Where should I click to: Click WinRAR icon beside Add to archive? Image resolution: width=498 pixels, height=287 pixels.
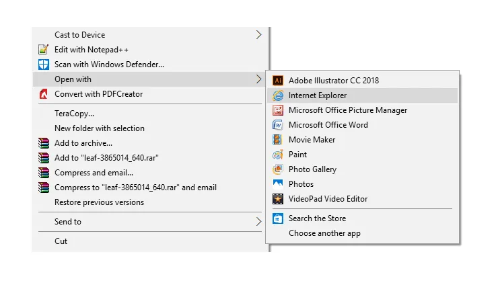[x=44, y=143]
